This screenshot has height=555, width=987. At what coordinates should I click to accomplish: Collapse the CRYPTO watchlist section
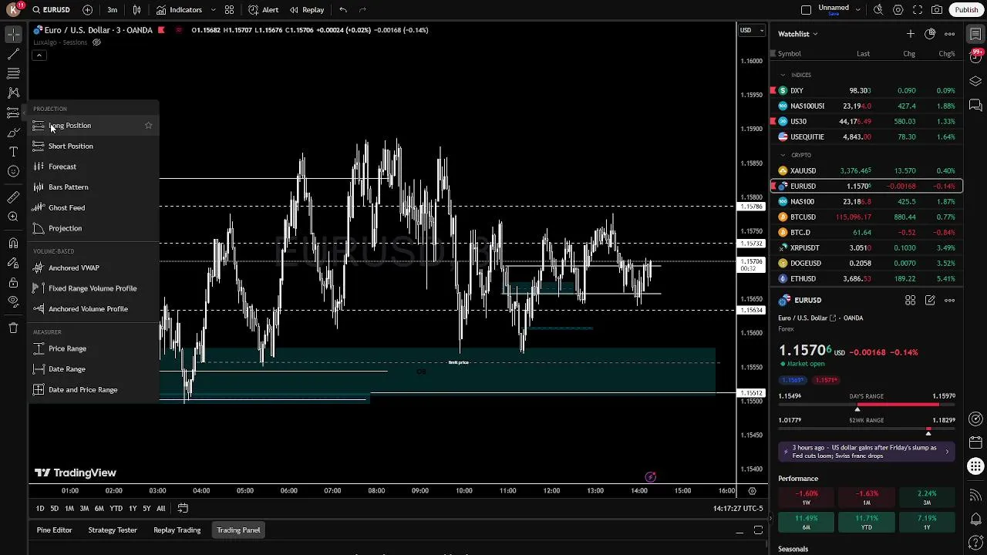783,155
